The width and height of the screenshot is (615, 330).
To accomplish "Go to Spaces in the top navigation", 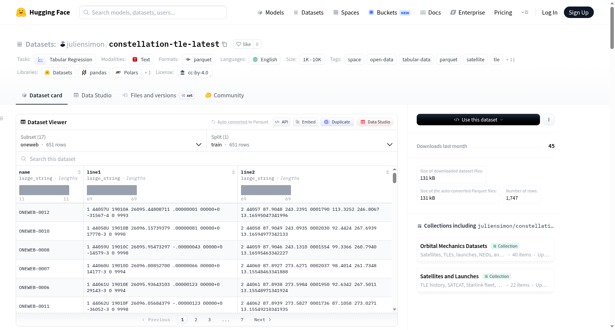I will (346, 12).
